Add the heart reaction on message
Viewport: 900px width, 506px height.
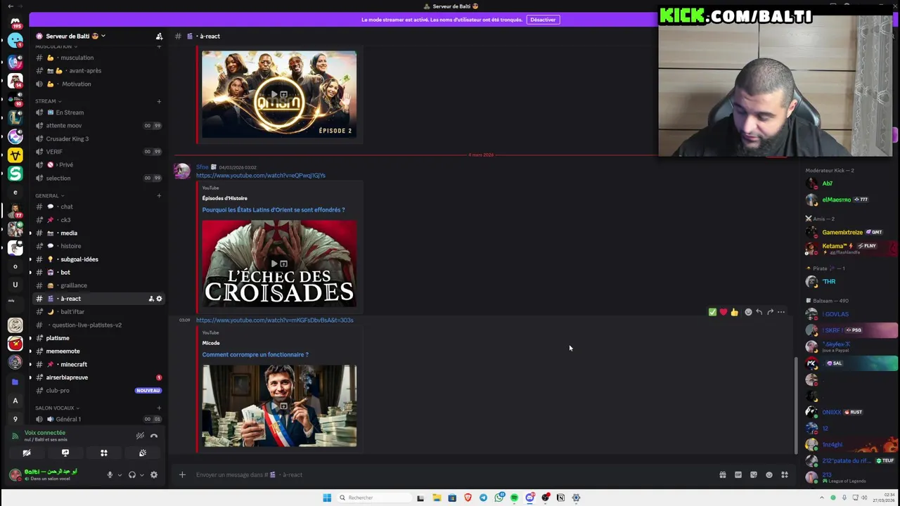724,312
